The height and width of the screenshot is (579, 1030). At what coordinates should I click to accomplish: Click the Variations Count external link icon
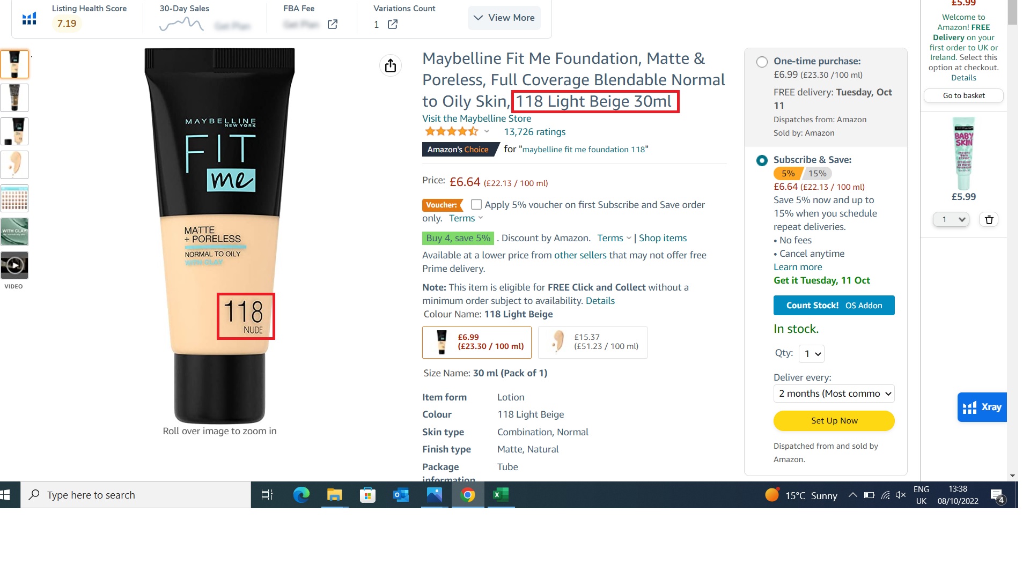392,24
